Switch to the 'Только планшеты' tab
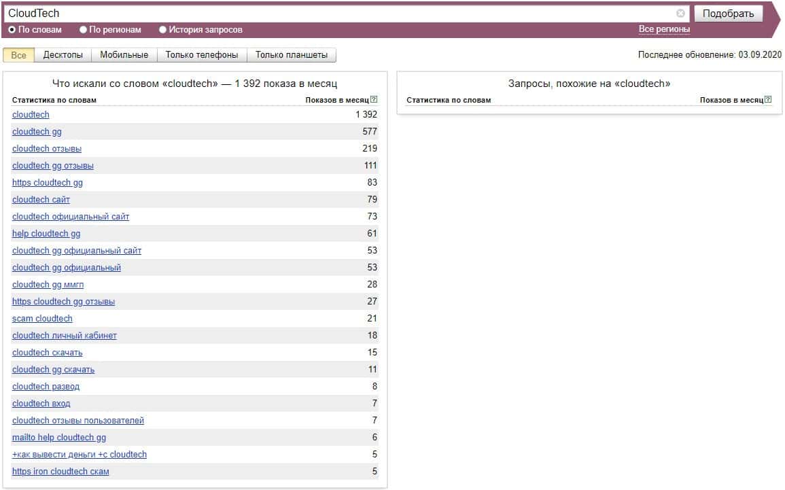785x490 pixels. click(x=291, y=55)
